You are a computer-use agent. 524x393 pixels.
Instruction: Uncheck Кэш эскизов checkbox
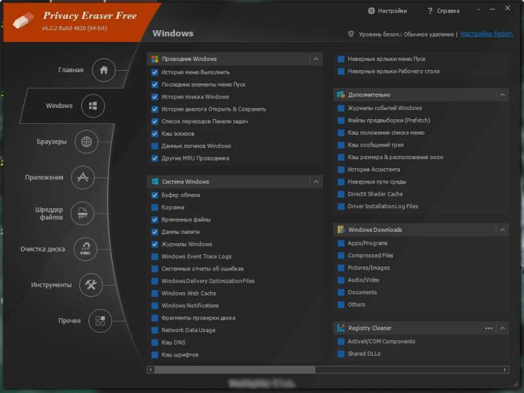pyautogui.click(x=155, y=134)
